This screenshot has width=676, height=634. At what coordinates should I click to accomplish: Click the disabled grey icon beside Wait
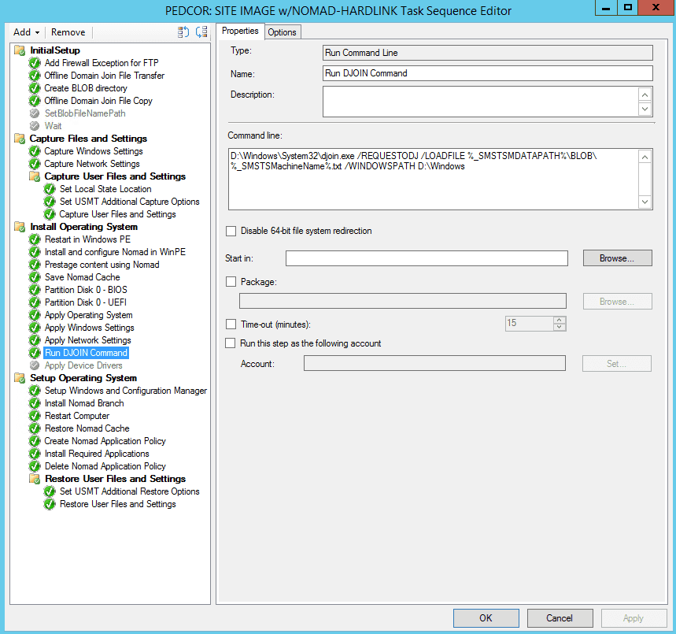[35, 126]
